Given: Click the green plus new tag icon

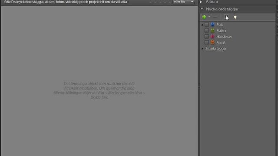Looking at the screenshot, I should (x=204, y=17).
